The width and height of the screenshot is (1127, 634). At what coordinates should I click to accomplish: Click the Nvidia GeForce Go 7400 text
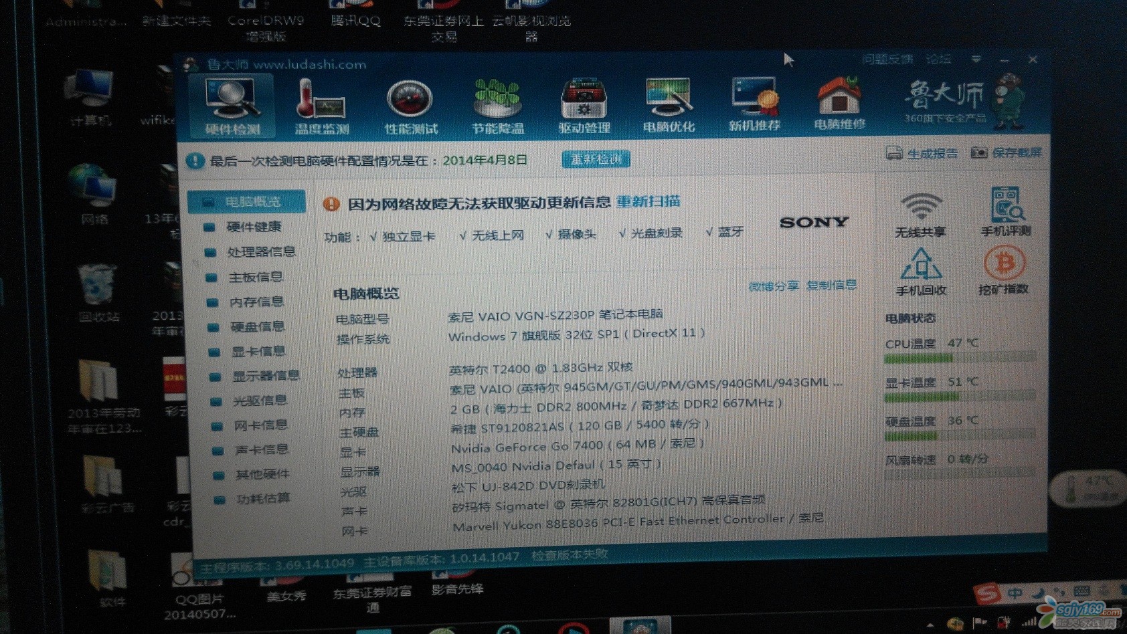click(577, 445)
